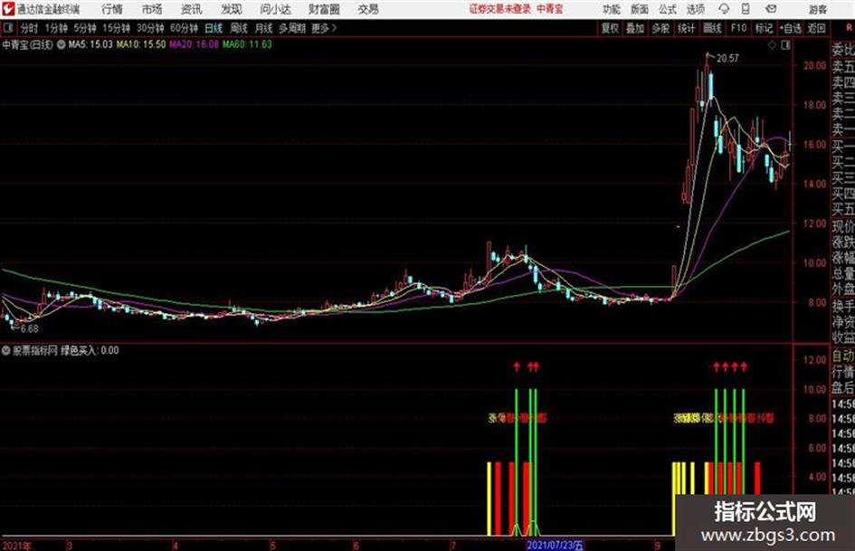Screen dimensions: 855x551
Task: Open the 行情 menu
Action: pyautogui.click(x=112, y=9)
